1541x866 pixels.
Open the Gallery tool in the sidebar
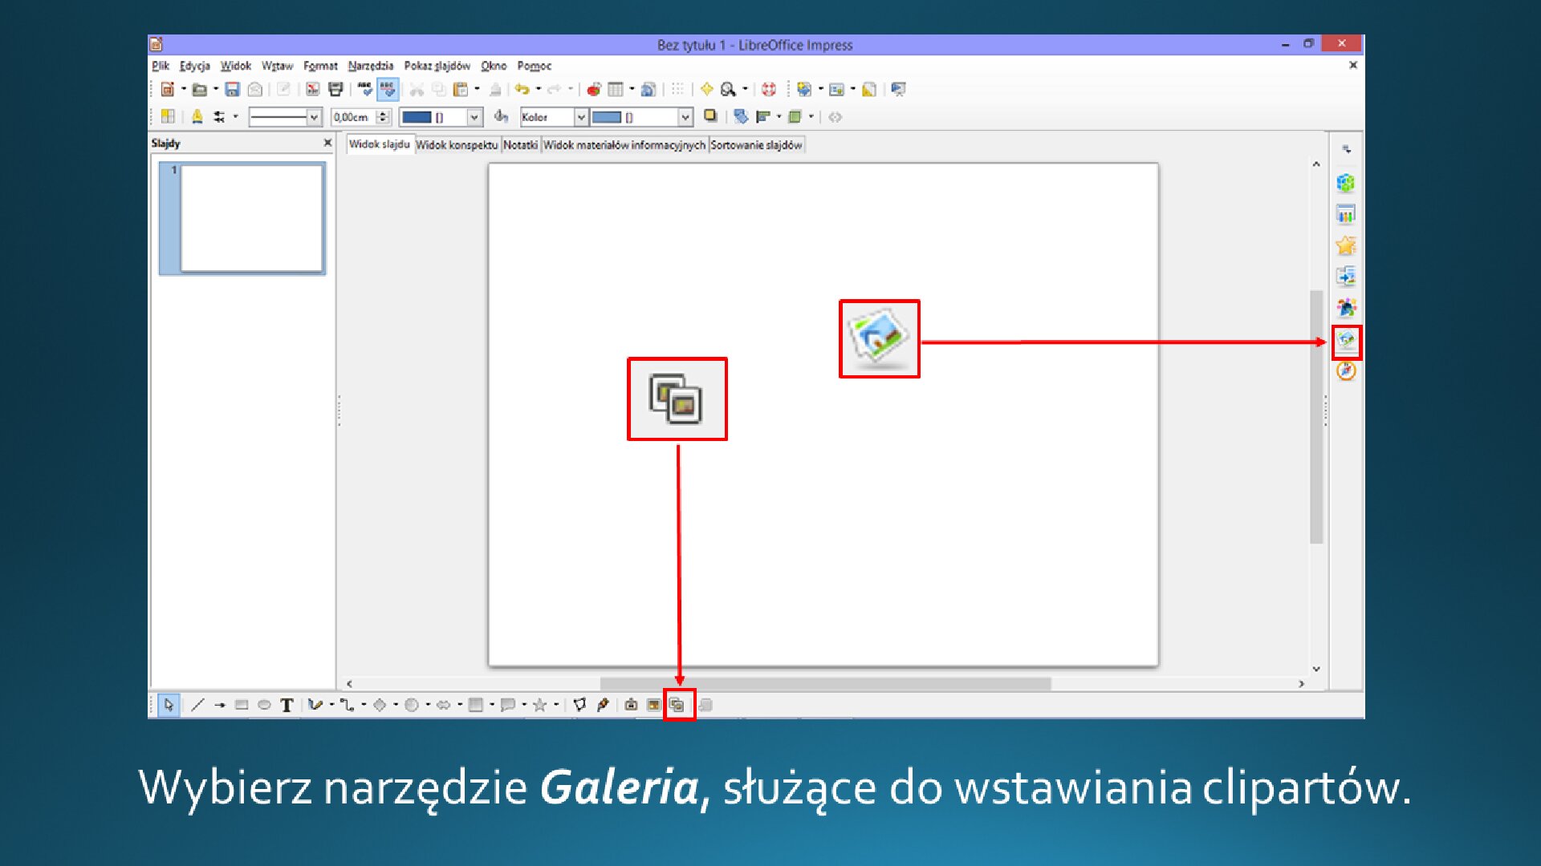coord(1348,342)
